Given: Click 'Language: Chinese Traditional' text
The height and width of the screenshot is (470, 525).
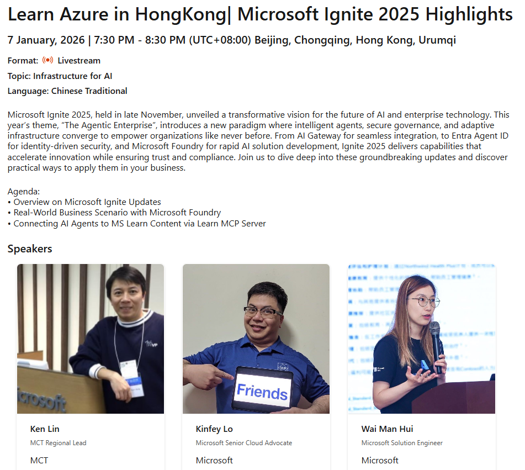Looking at the screenshot, I should pyautogui.click(x=67, y=91).
